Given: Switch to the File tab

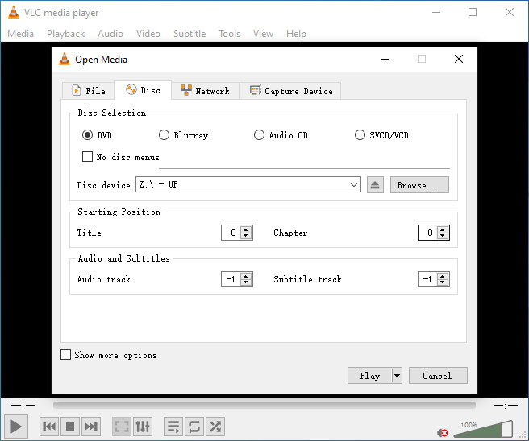Looking at the screenshot, I should click(x=89, y=91).
